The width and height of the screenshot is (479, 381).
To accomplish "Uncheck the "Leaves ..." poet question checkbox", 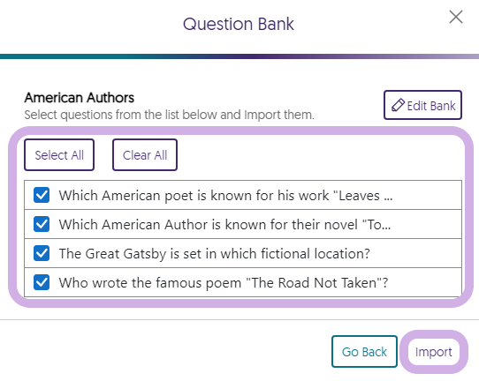I will pos(42,195).
